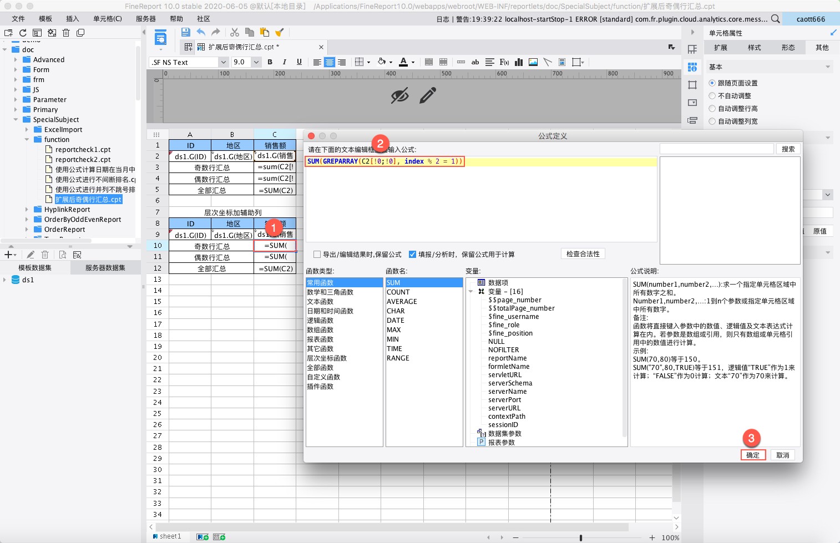Click the crossed-out eye preview icon
This screenshot has height=543, width=840.
399,95
